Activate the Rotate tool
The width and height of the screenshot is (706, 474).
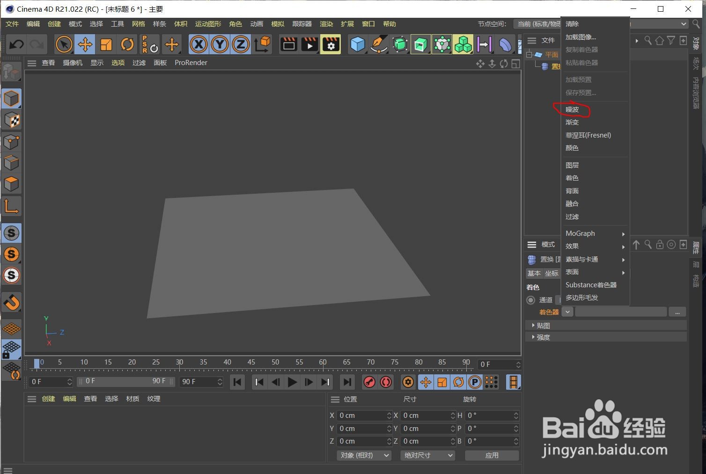tap(127, 44)
